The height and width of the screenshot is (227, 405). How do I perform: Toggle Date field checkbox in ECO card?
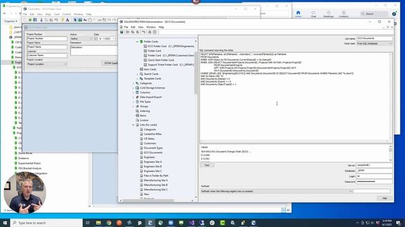click(96, 38)
